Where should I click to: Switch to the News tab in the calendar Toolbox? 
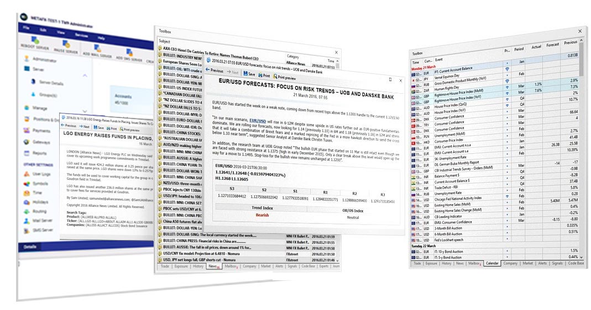coord(460,263)
